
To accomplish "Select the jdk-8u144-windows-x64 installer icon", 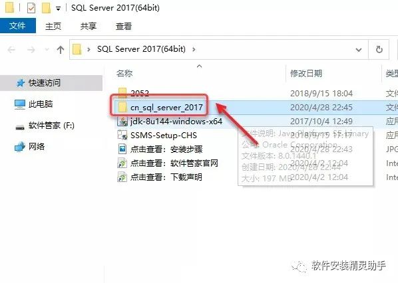I will click(122, 122).
